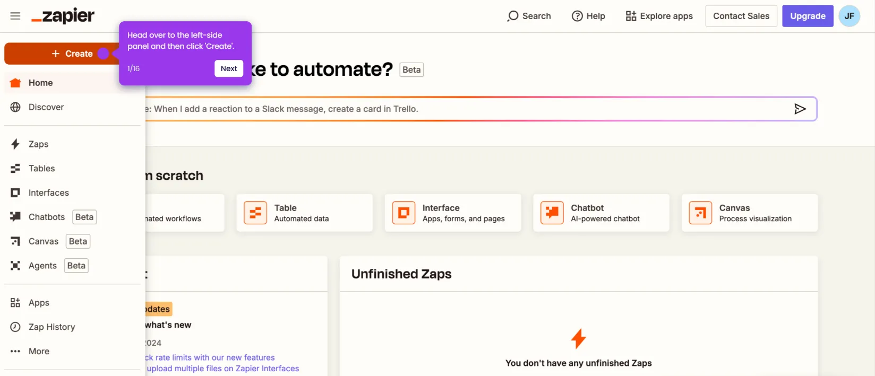
Task: Toggle the hamburger menu icon
Action: [x=15, y=16]
